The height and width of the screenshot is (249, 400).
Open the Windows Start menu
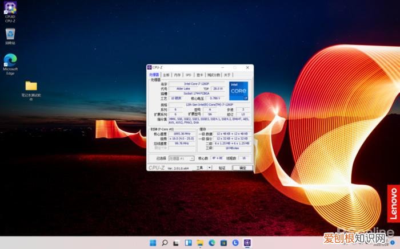click(x=153, y=243)
